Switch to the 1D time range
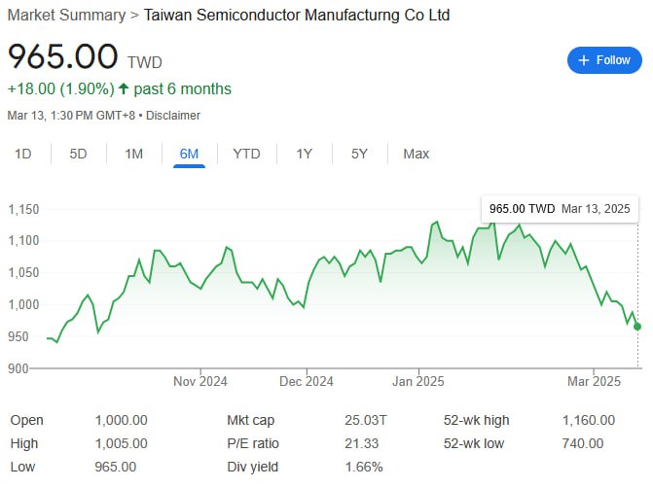This screenshot has height=488, width=653. (x=22, y=154)
